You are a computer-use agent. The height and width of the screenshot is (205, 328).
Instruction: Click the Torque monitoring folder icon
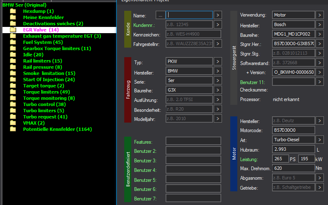tap(13, 98)
